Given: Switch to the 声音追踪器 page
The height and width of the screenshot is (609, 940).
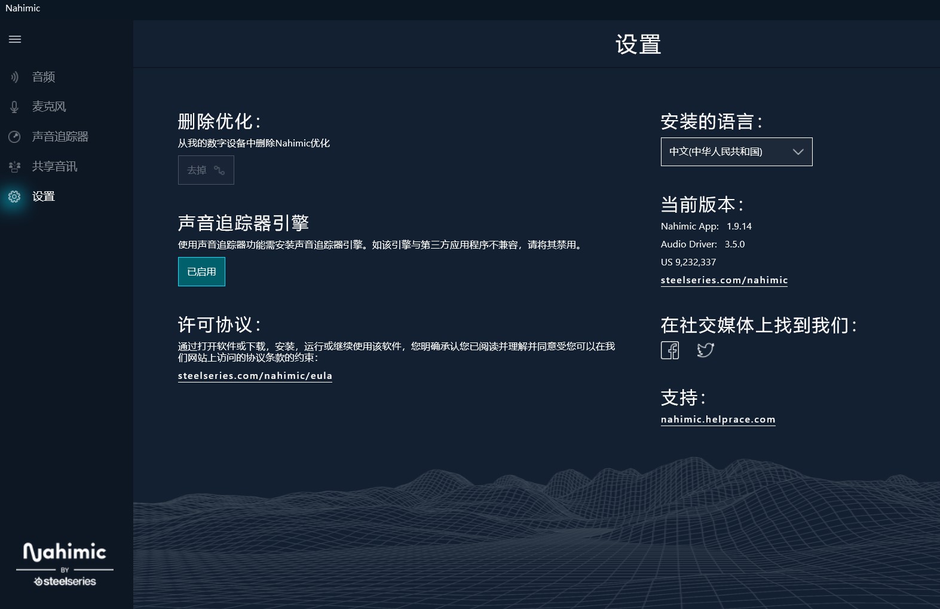Looking at the screenshot, I should (60, 137).
